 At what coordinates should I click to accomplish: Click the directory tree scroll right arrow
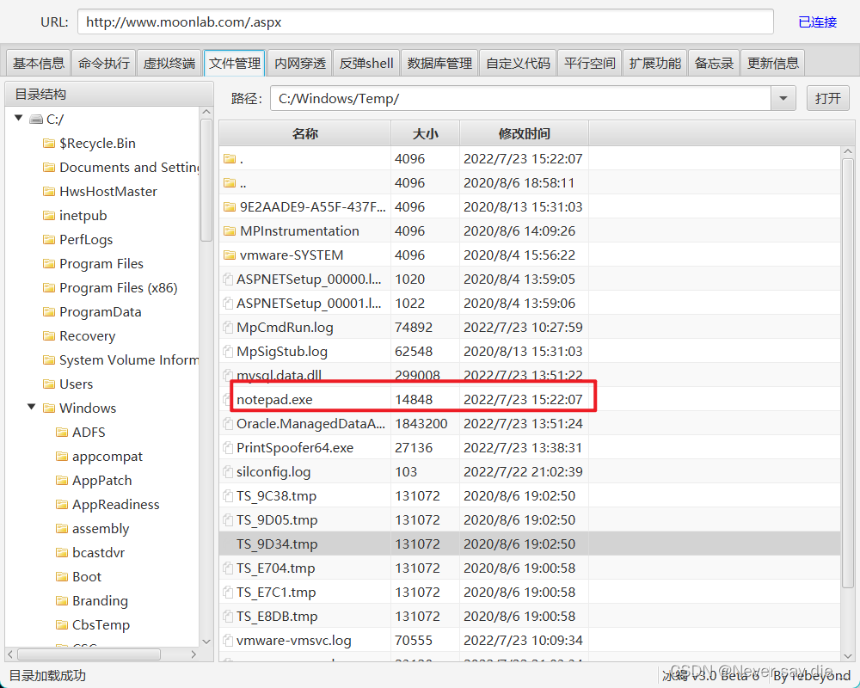(193, 654)
